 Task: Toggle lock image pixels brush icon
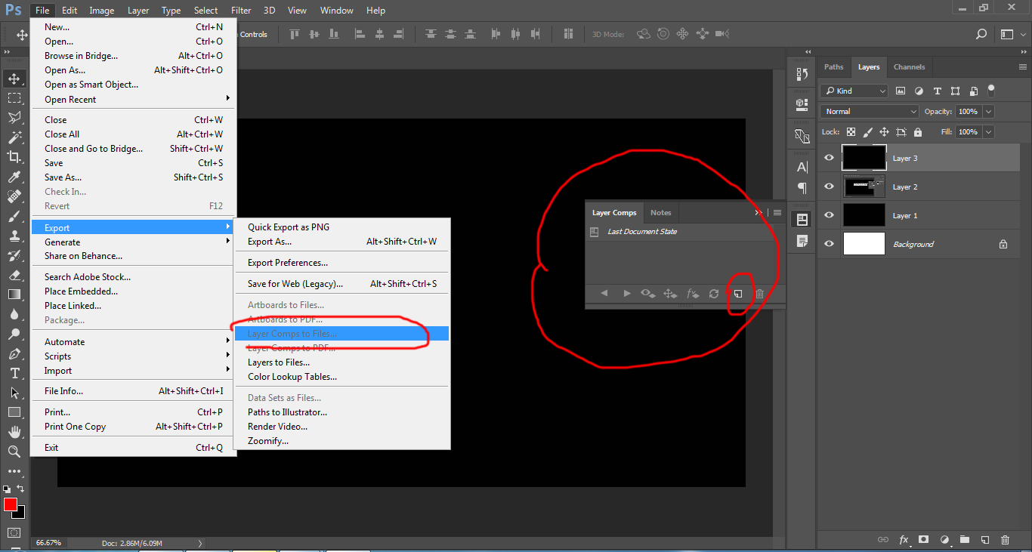coord(868,131)
